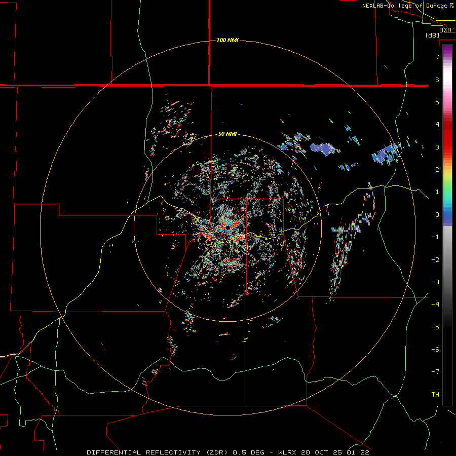The image size is (456, 456).
Task: Click the "NEXLAB-College of DuPage" header text
Action: point(405,6)
